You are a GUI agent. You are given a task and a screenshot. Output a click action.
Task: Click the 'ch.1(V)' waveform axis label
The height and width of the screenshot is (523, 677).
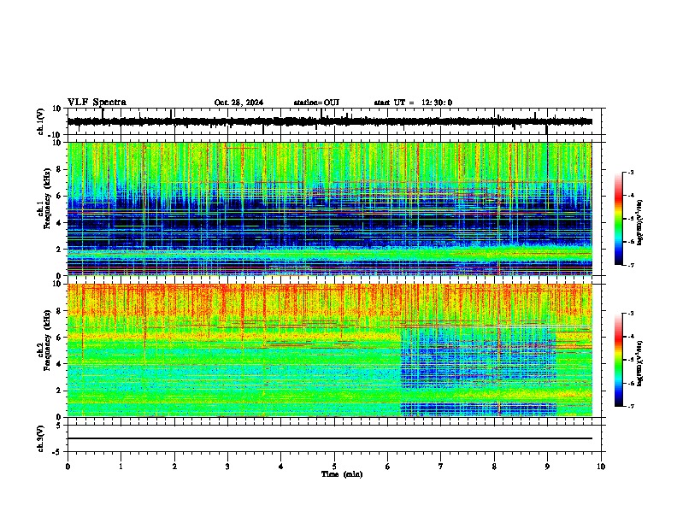41,121
